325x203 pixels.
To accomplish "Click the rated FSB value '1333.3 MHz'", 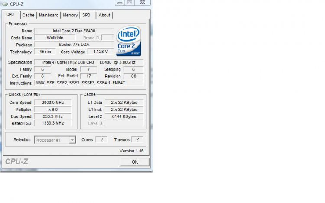I will coord(53,123).
